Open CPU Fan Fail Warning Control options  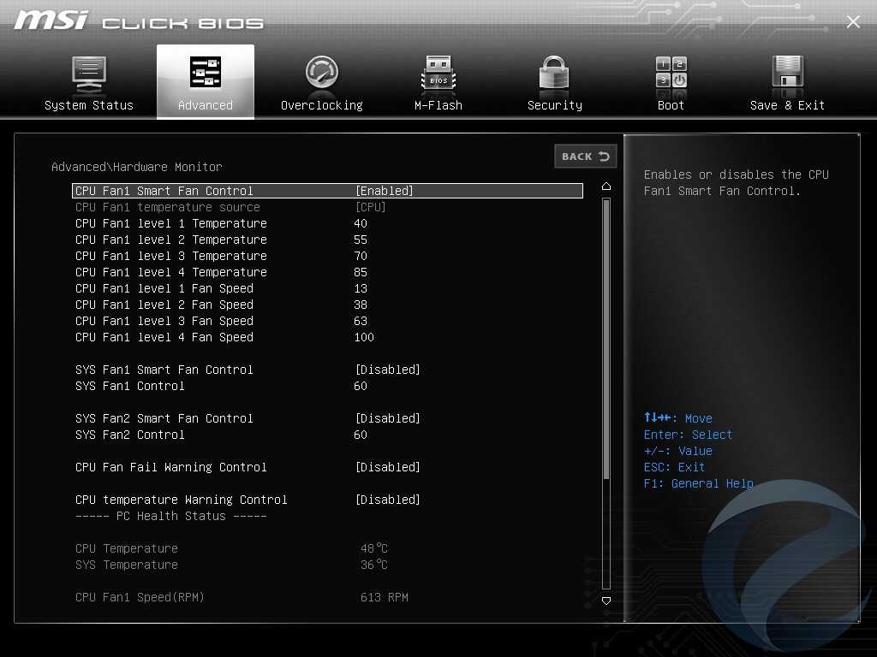[x=387, y=467]
